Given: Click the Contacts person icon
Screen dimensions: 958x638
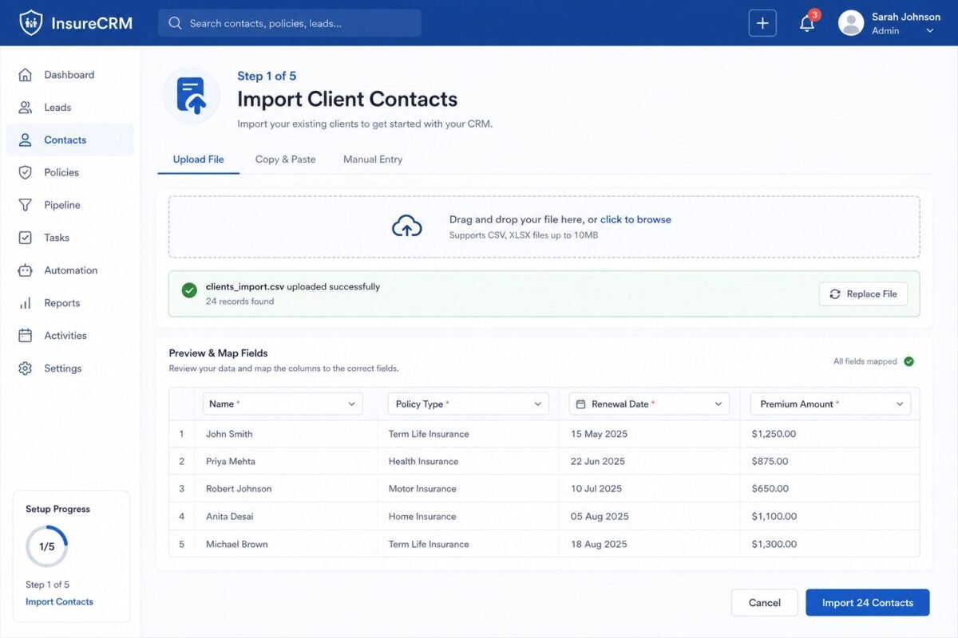Looking at the screenshot, I should point(26,140).
